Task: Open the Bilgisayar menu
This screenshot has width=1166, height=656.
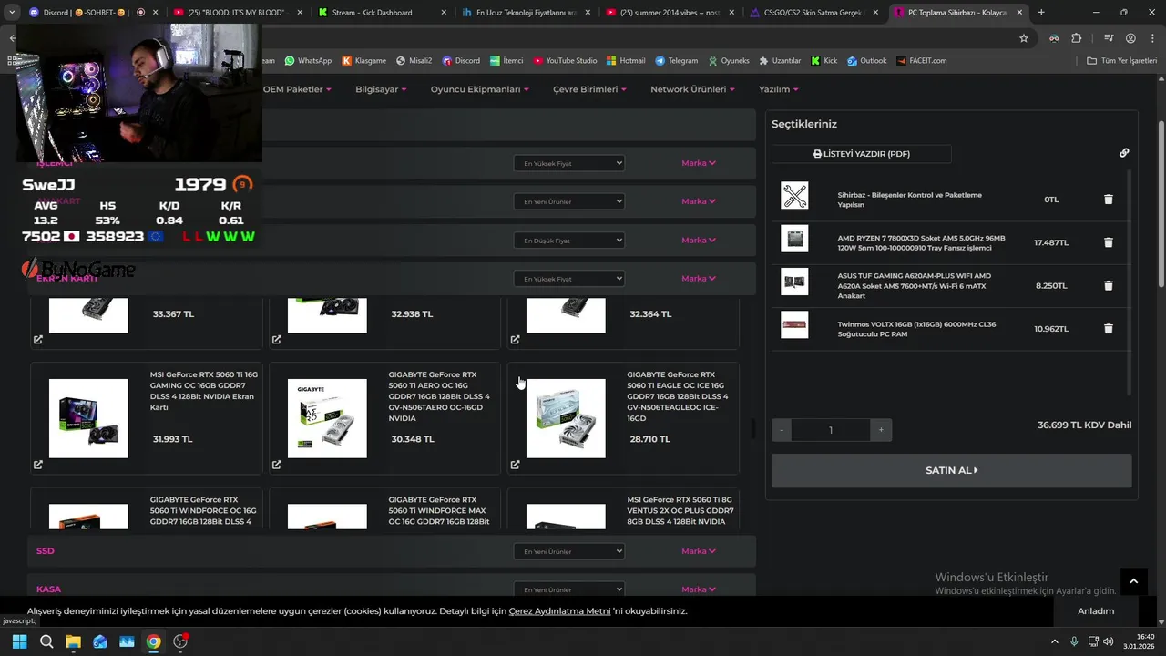Action: 381,89
